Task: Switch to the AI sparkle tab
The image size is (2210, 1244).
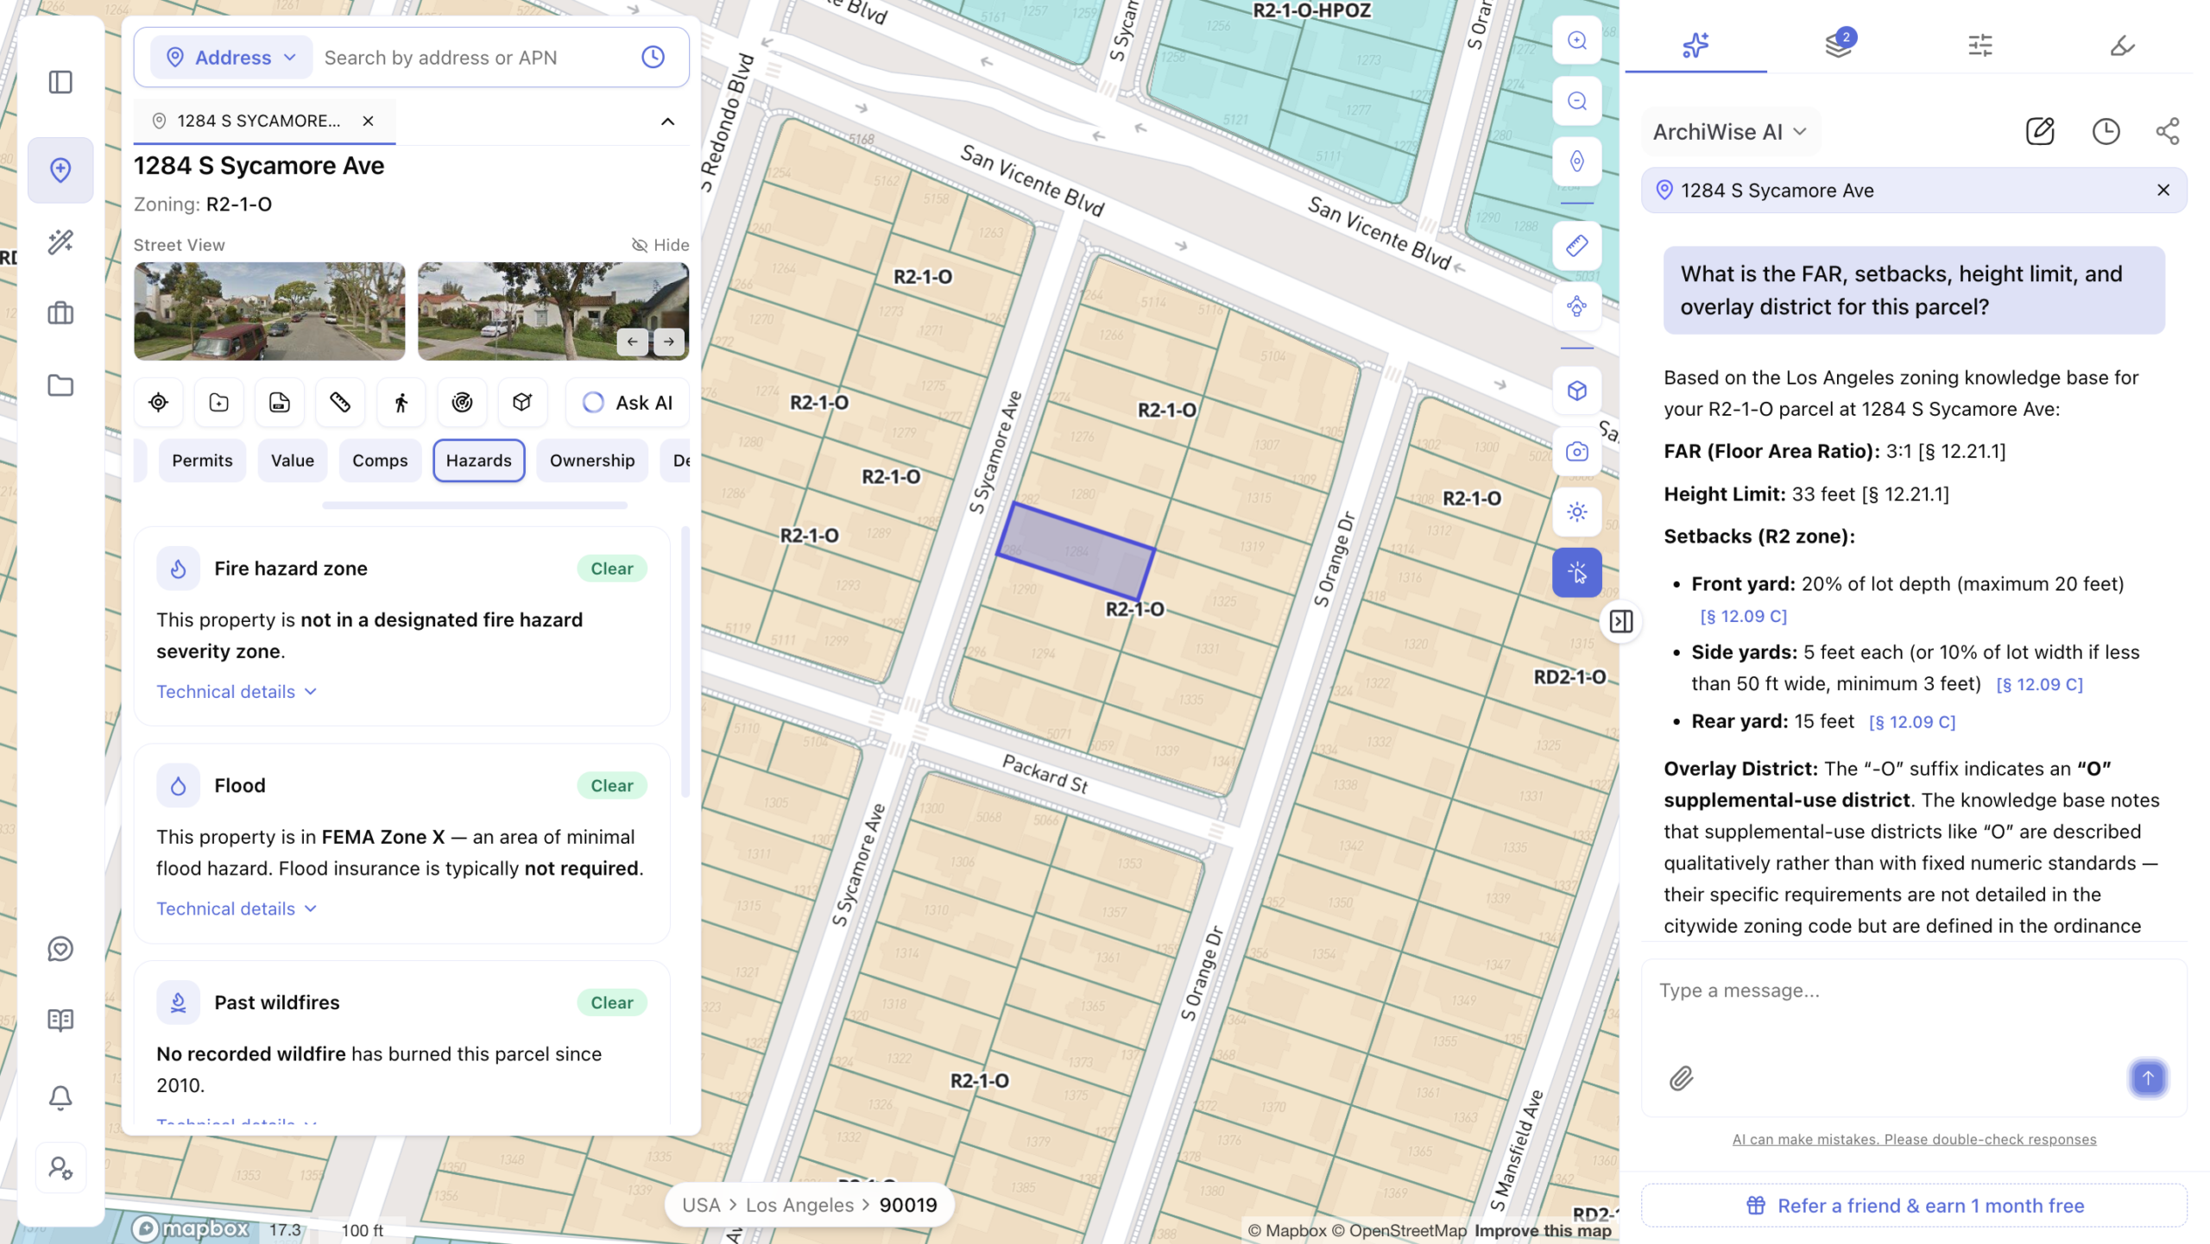Action: pyautogui.click(x=1695, y=45)
